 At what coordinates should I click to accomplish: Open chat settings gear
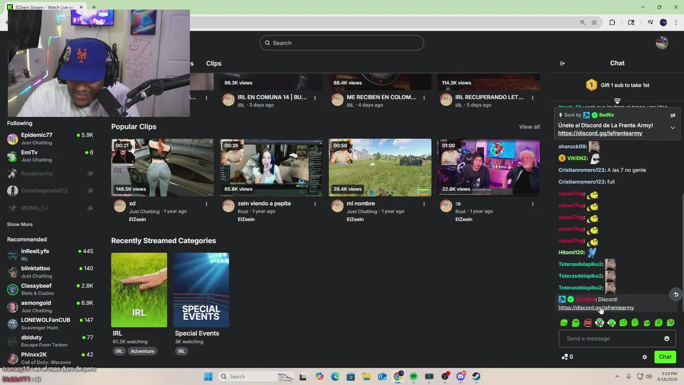coord(644,357)
